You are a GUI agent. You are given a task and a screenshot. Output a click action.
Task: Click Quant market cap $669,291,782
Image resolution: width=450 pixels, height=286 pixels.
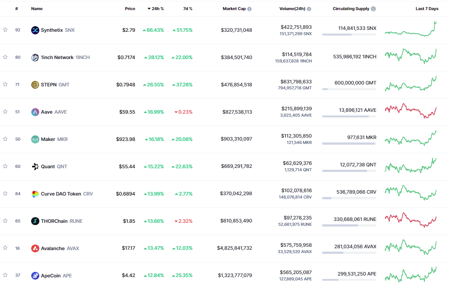(x=236, y=166)
